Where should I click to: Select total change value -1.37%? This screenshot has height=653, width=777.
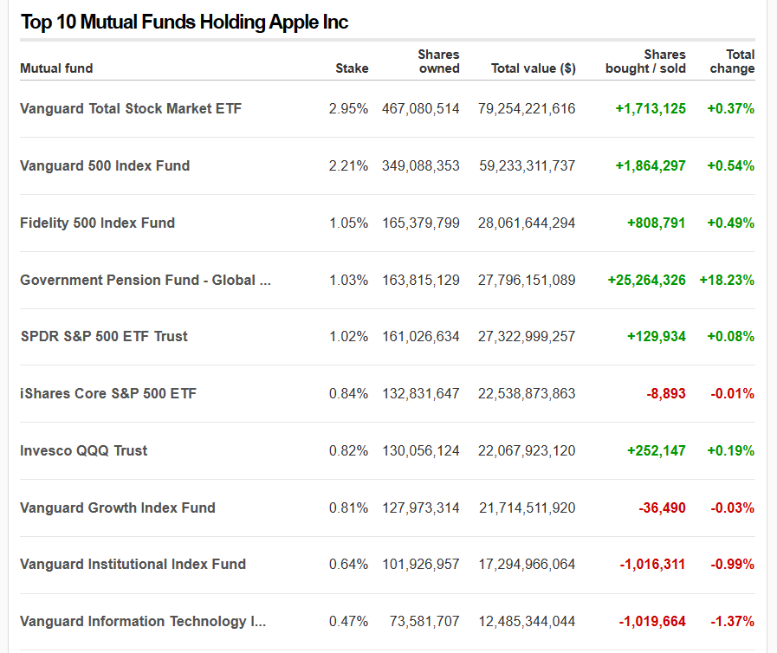click(x=733, y=621)
